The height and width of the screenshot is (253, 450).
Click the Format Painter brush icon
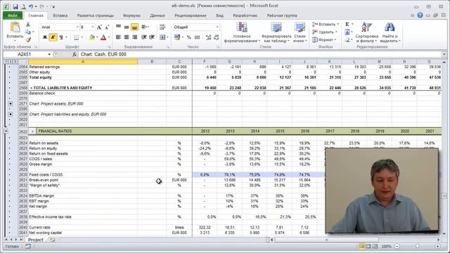(x=28, y=39)
